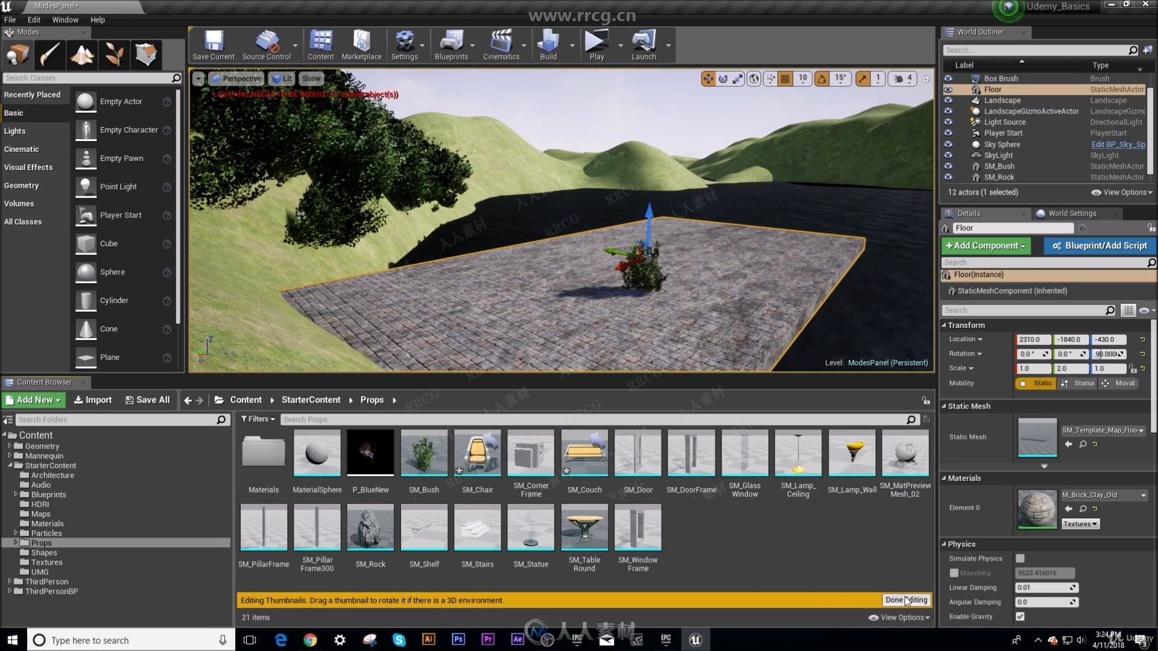The width and height of the screenshot is (1158, 651).
Task: Click the Play button to simulate
Action: click(x=596, y=45)
